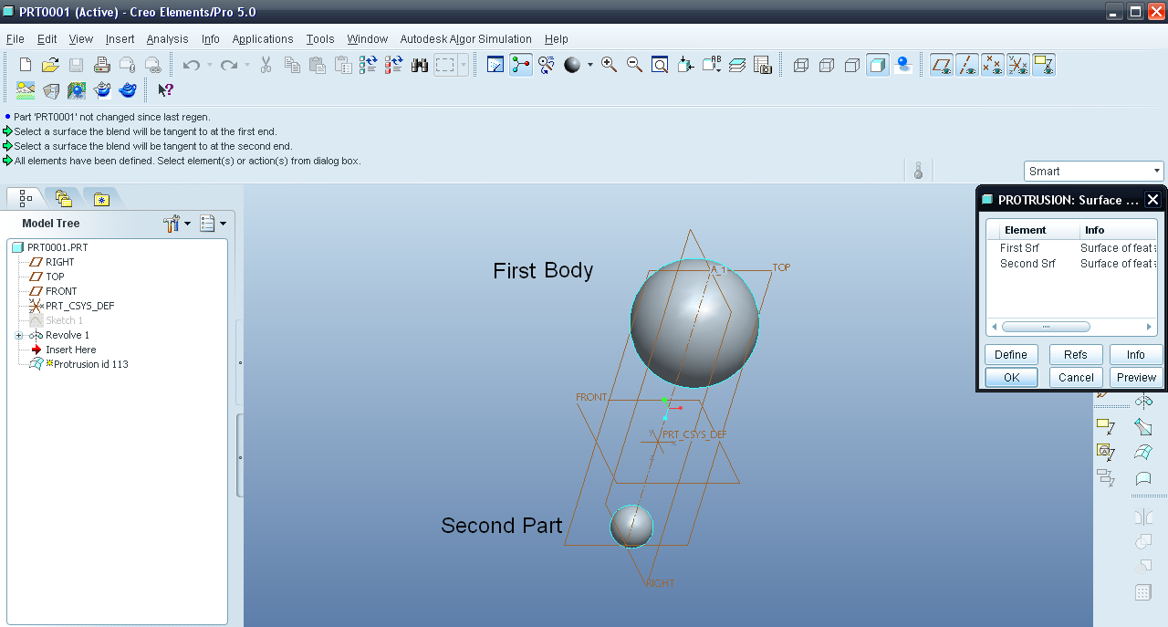The width and height of the screenshot is (1168, 627).
Task: Click OK in the Protrusion dialog
Action: pyautogui.click(x=1011, y=378)
